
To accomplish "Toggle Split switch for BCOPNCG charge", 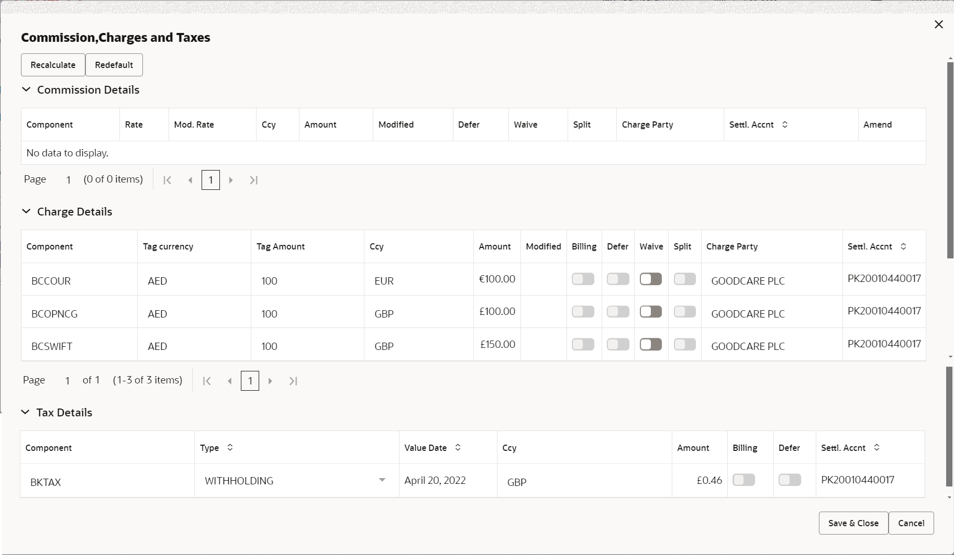I will (685, 312).
